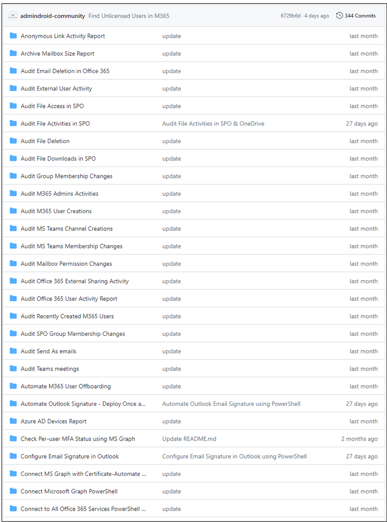This screenshot has height=522, width=387.
Task: Open Connect to All Office 365 Services PowerShell folder
Action: point(83,509)
